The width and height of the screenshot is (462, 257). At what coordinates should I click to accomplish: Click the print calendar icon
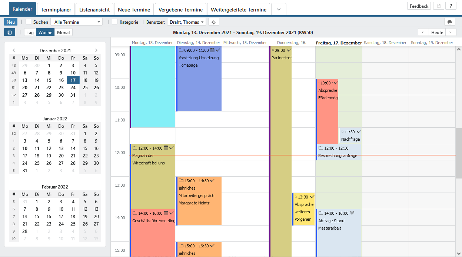(449, 22)
